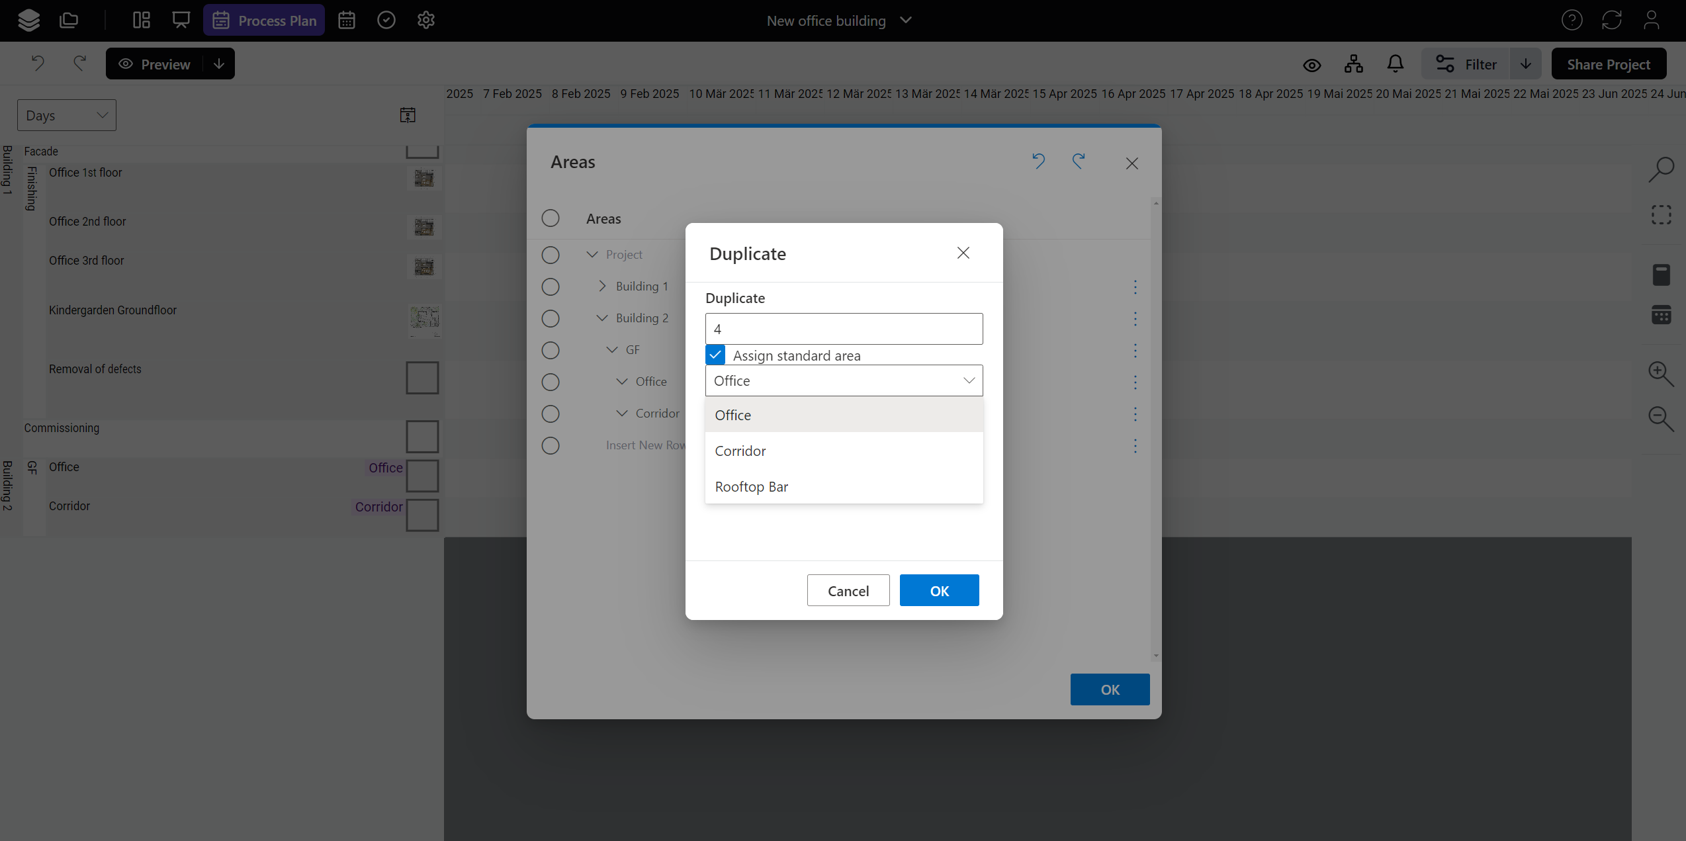Toggle the eye visibility icon in toolbar

(1311, 65)
